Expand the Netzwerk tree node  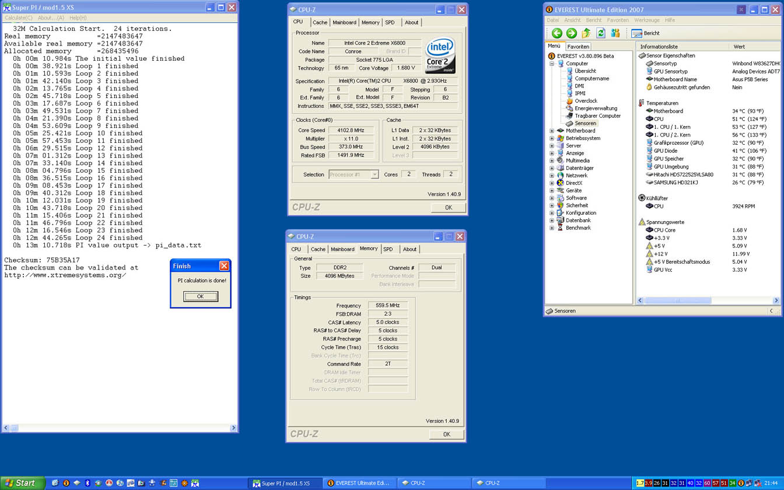pyautogui.click(x=551, y=176)
